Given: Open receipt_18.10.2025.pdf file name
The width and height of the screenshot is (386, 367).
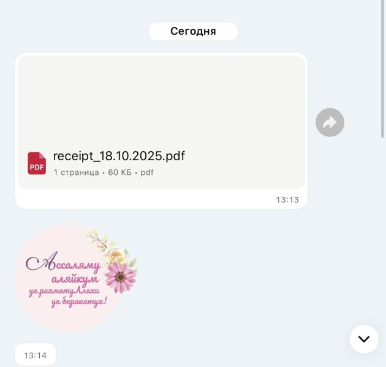Looking at the screenshot, I should pyautogui.click(x=119, y=156).
